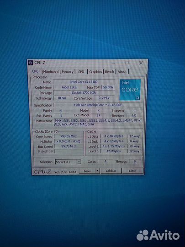This screenshot has width=185, height=247.
Task: Click the grayed Rated FSB field
Action: tap(69, 151)
